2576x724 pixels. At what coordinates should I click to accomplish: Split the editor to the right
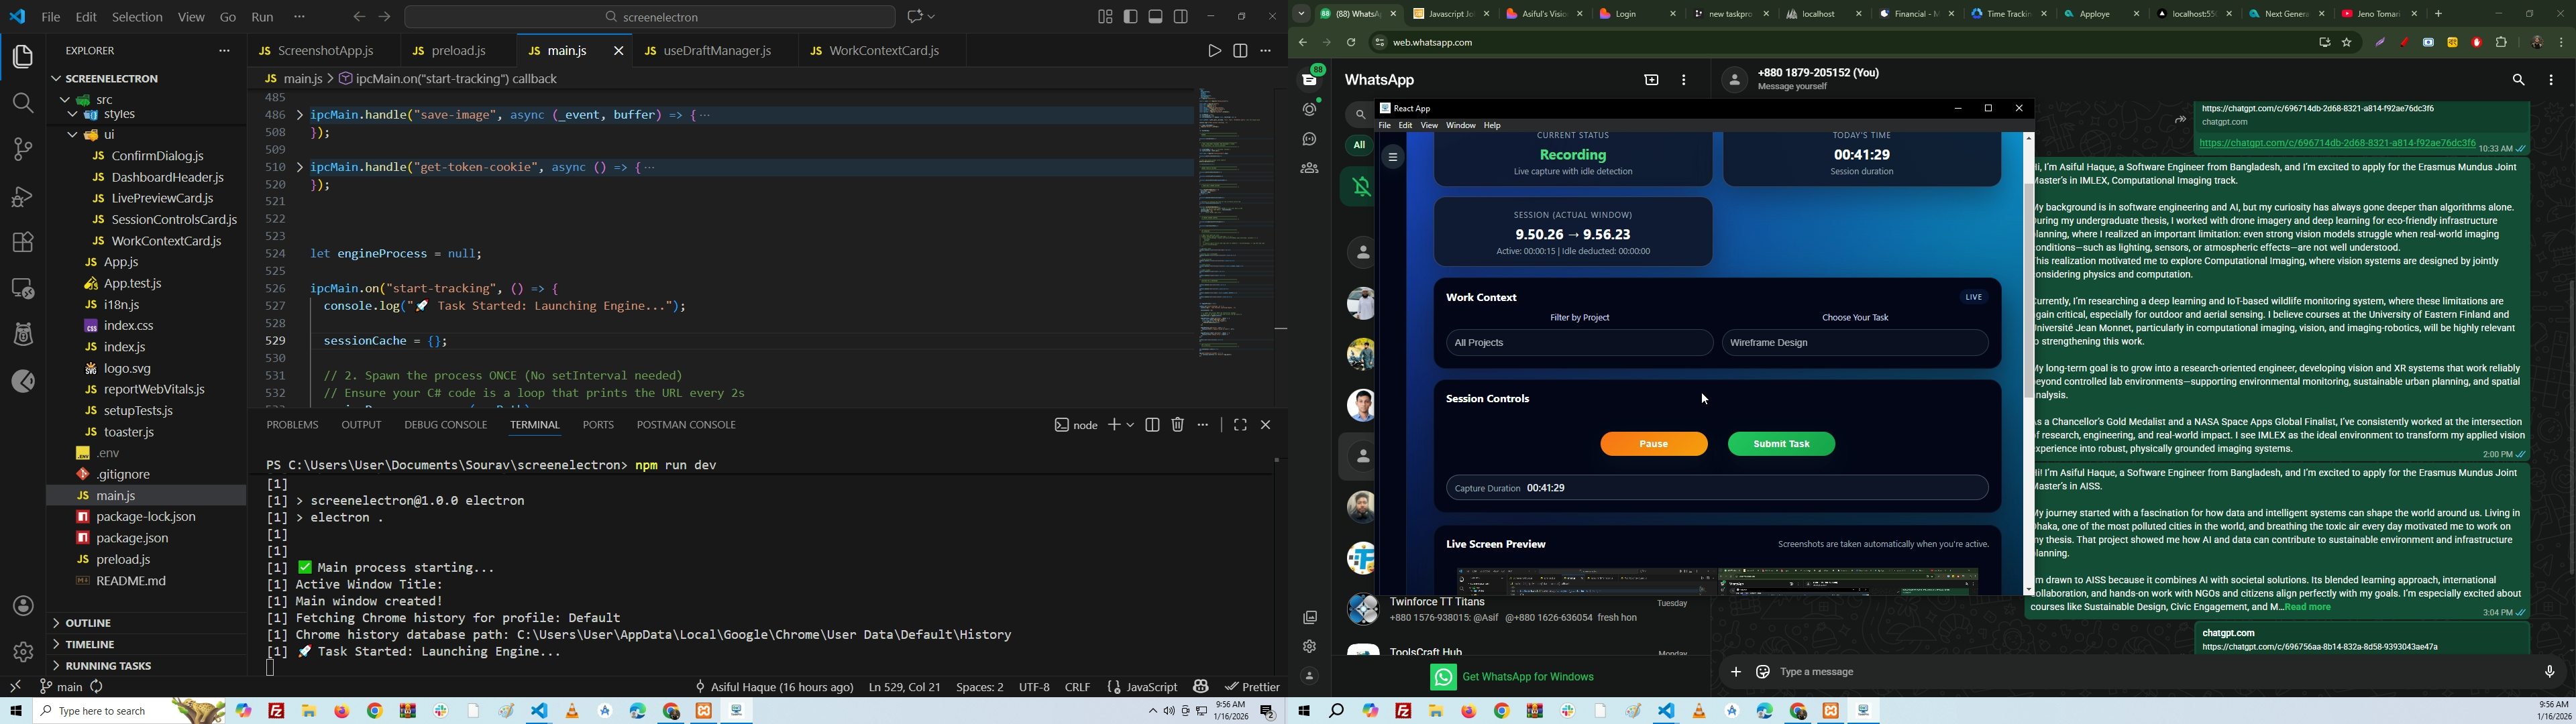pos(1240,51)
